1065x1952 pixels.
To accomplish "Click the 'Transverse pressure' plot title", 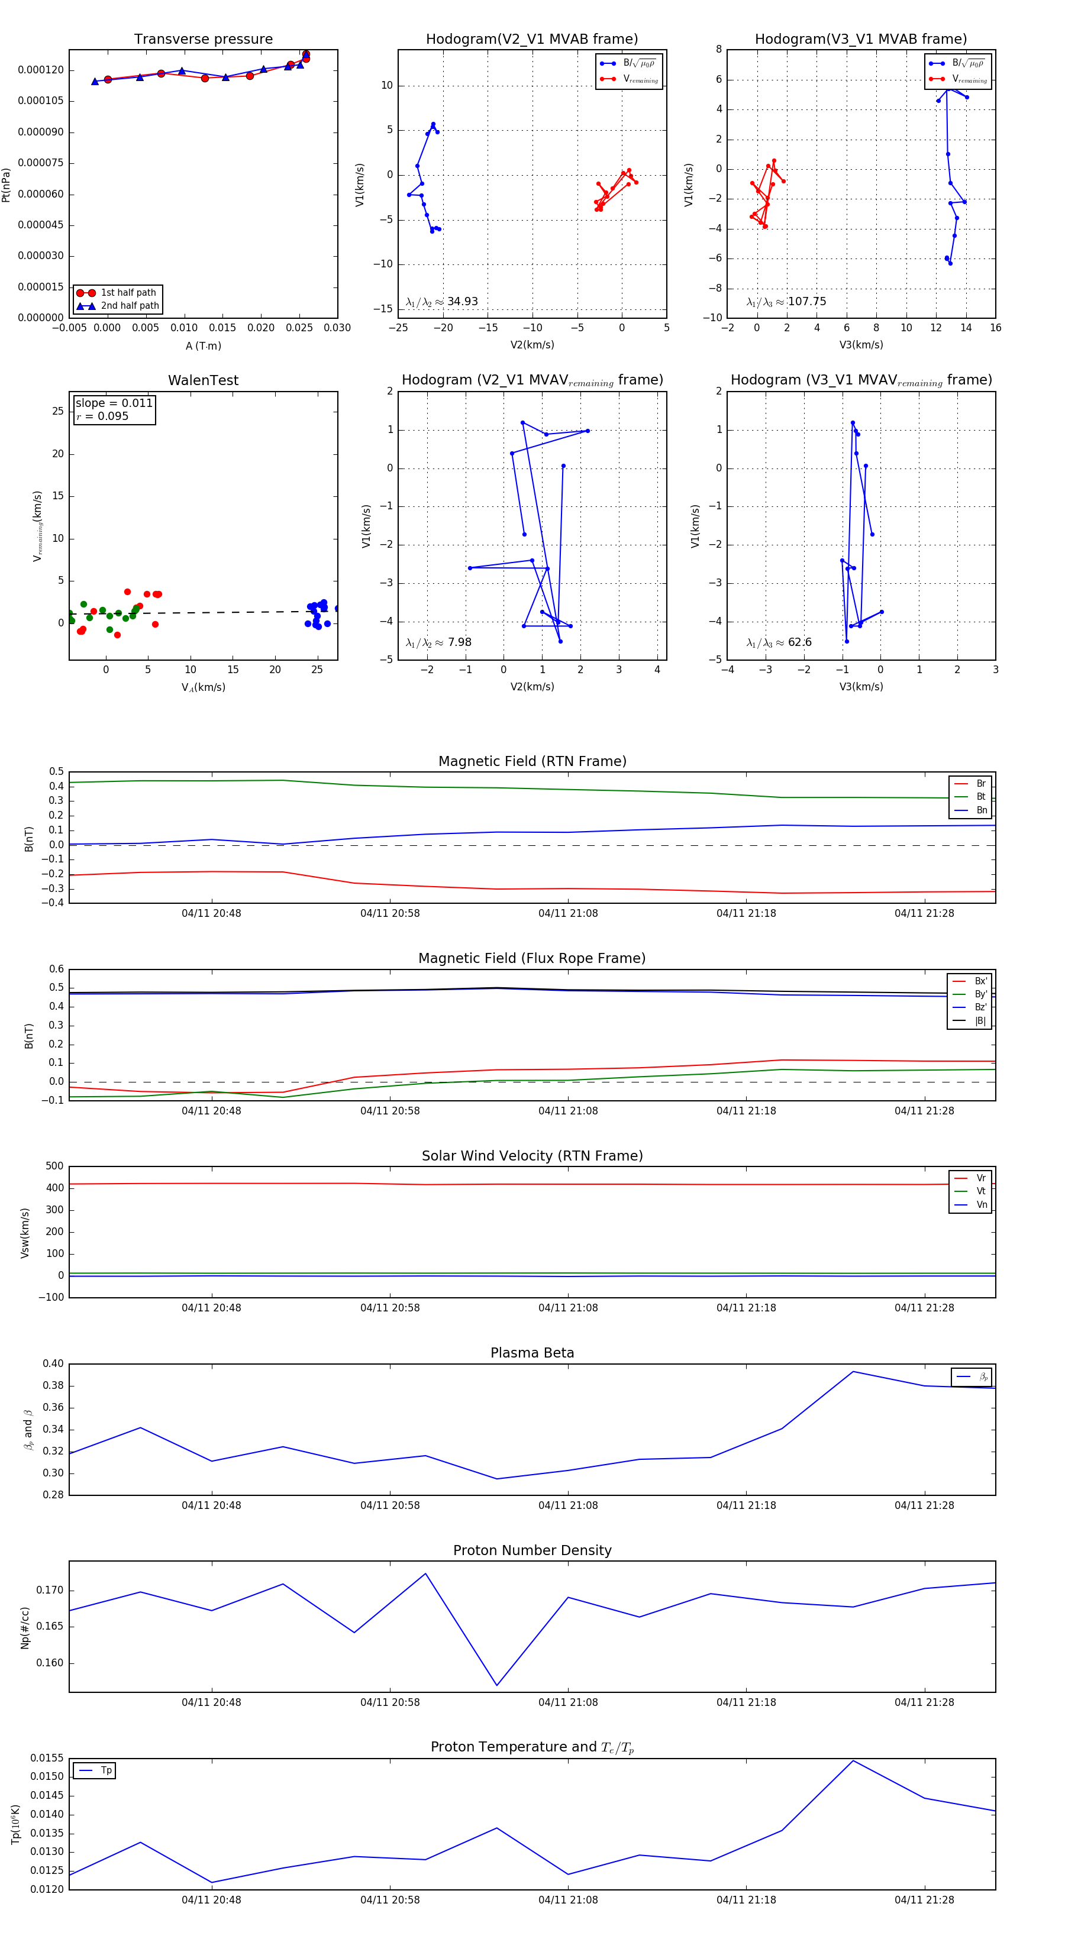I will point(203,38).
